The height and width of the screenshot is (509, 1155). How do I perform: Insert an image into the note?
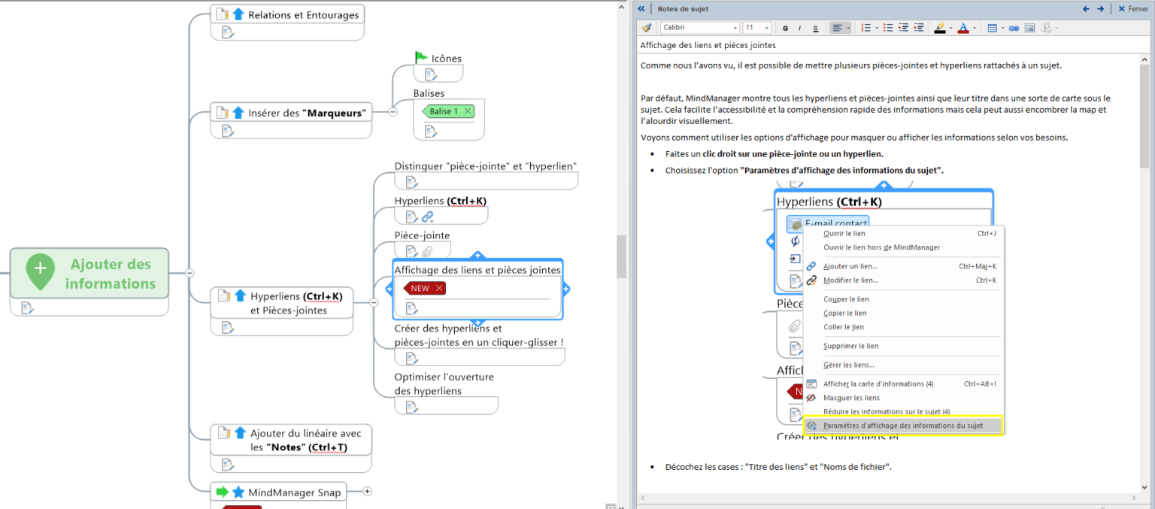pyautogui.click(x=1030, y=27)
